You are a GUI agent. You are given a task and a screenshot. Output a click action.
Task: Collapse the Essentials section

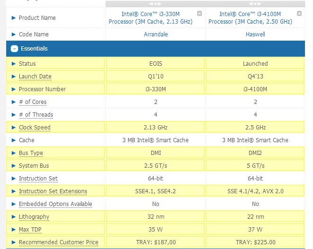coord(14,49)
